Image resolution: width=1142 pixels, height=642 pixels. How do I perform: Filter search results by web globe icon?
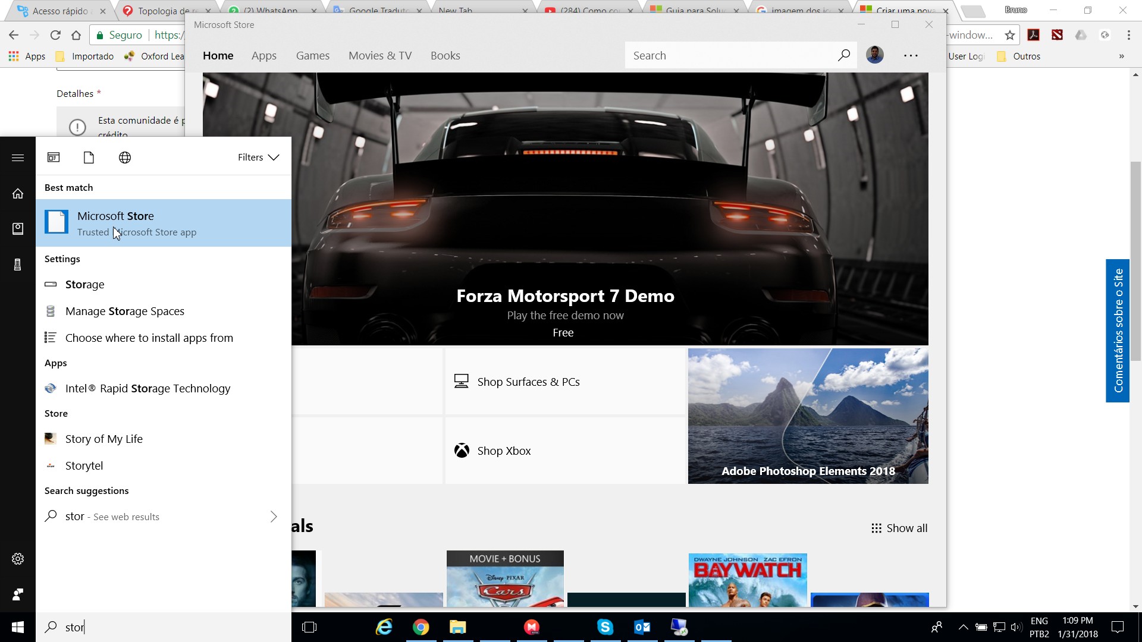click(x=125, y=158)
